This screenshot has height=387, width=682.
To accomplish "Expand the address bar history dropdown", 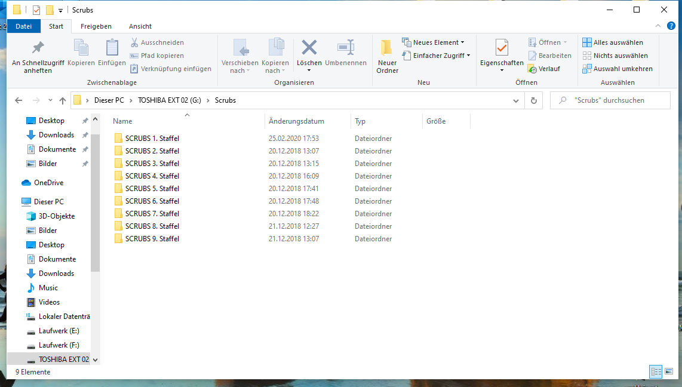I will tap(516, 100).
